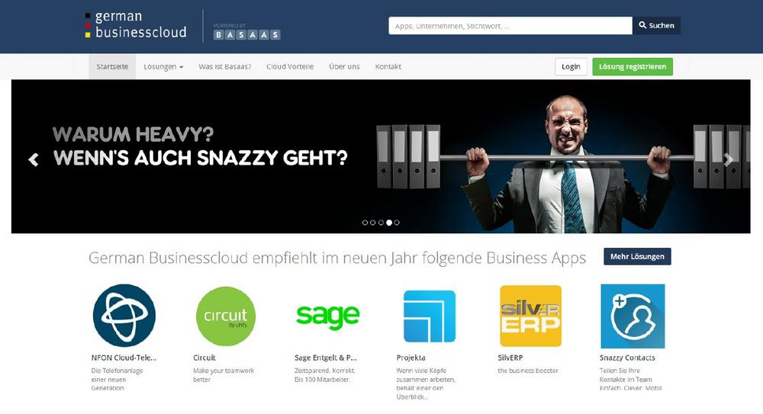
Task: Click the Mehr Lösungen button
Action: pyautogui.click(x=637, y=256)
